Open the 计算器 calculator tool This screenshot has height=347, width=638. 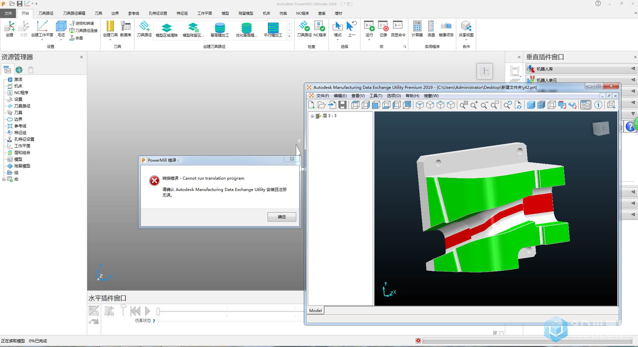pyautogui.click(x=417, y=29)
